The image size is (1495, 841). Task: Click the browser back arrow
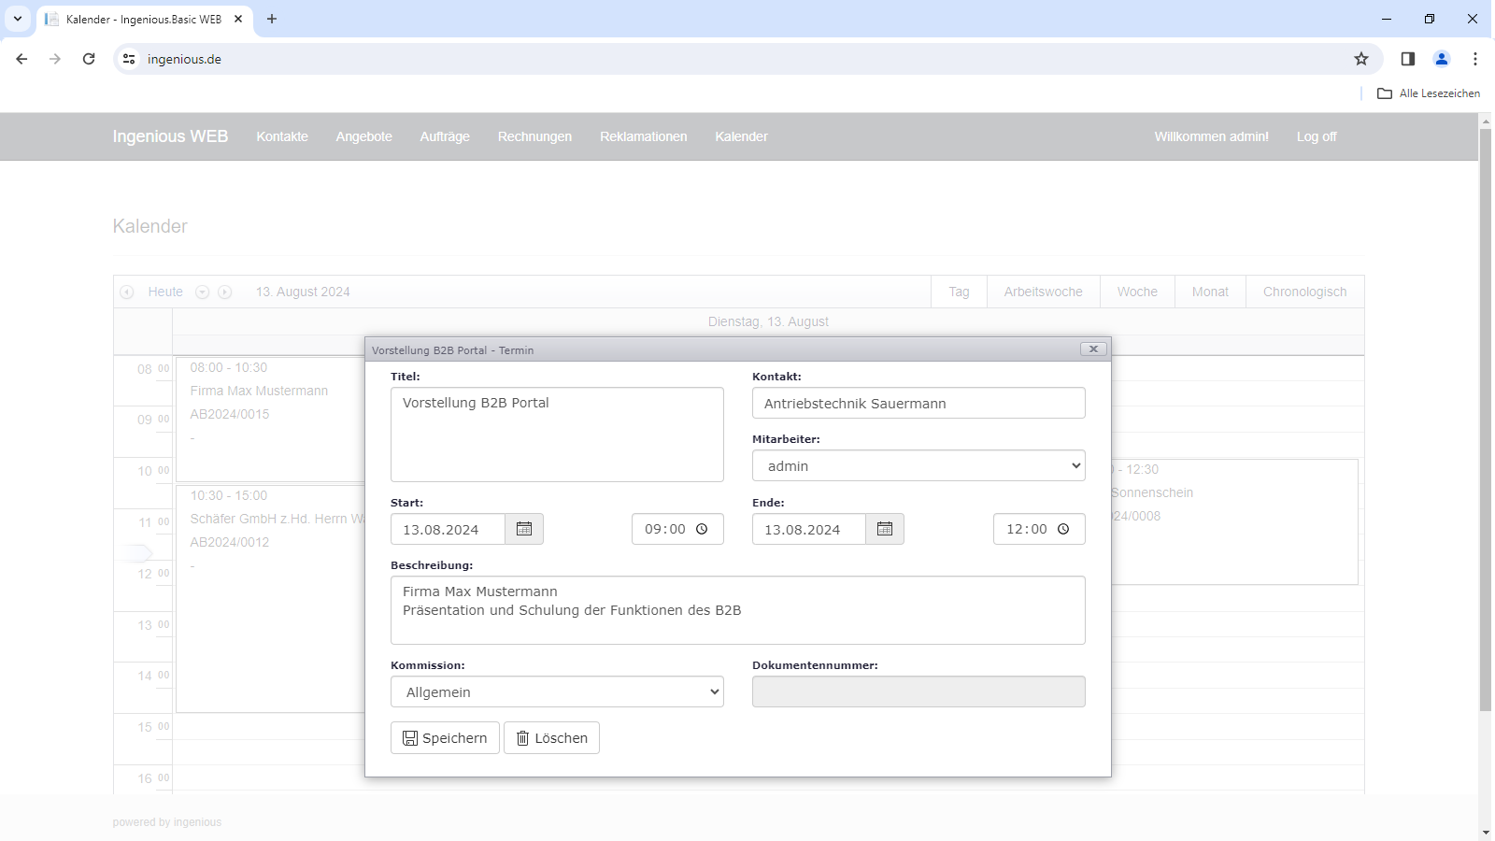(21, 59)
